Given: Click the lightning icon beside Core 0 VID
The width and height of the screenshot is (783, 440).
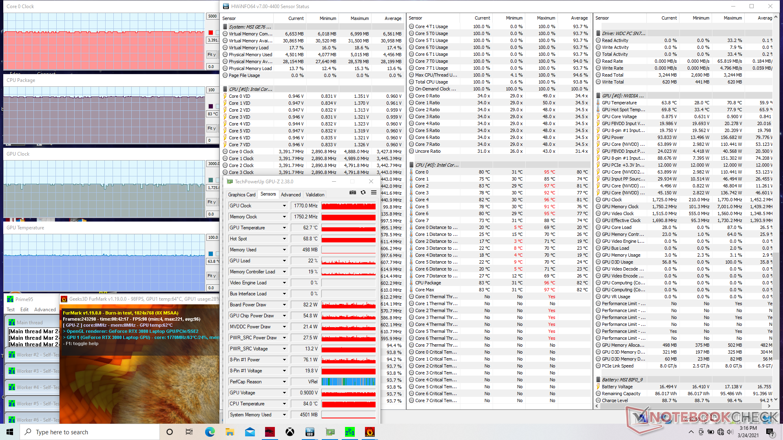Looking at the screenshot, I should pyautogui.click(x=225, y=96).
